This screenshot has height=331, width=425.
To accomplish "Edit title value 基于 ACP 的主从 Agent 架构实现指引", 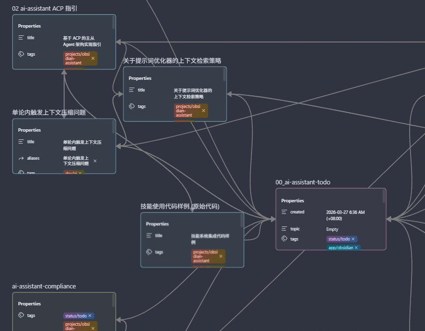I will point(82,41).
